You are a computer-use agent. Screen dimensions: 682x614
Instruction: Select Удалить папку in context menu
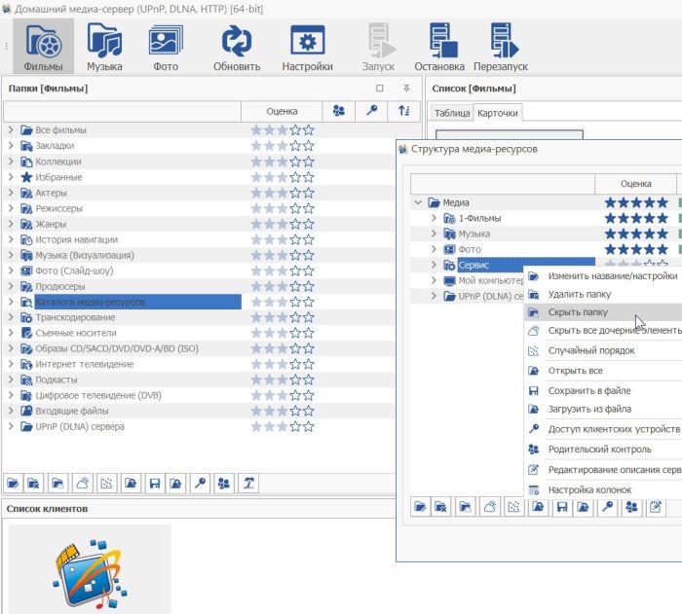tap(579, 294)
